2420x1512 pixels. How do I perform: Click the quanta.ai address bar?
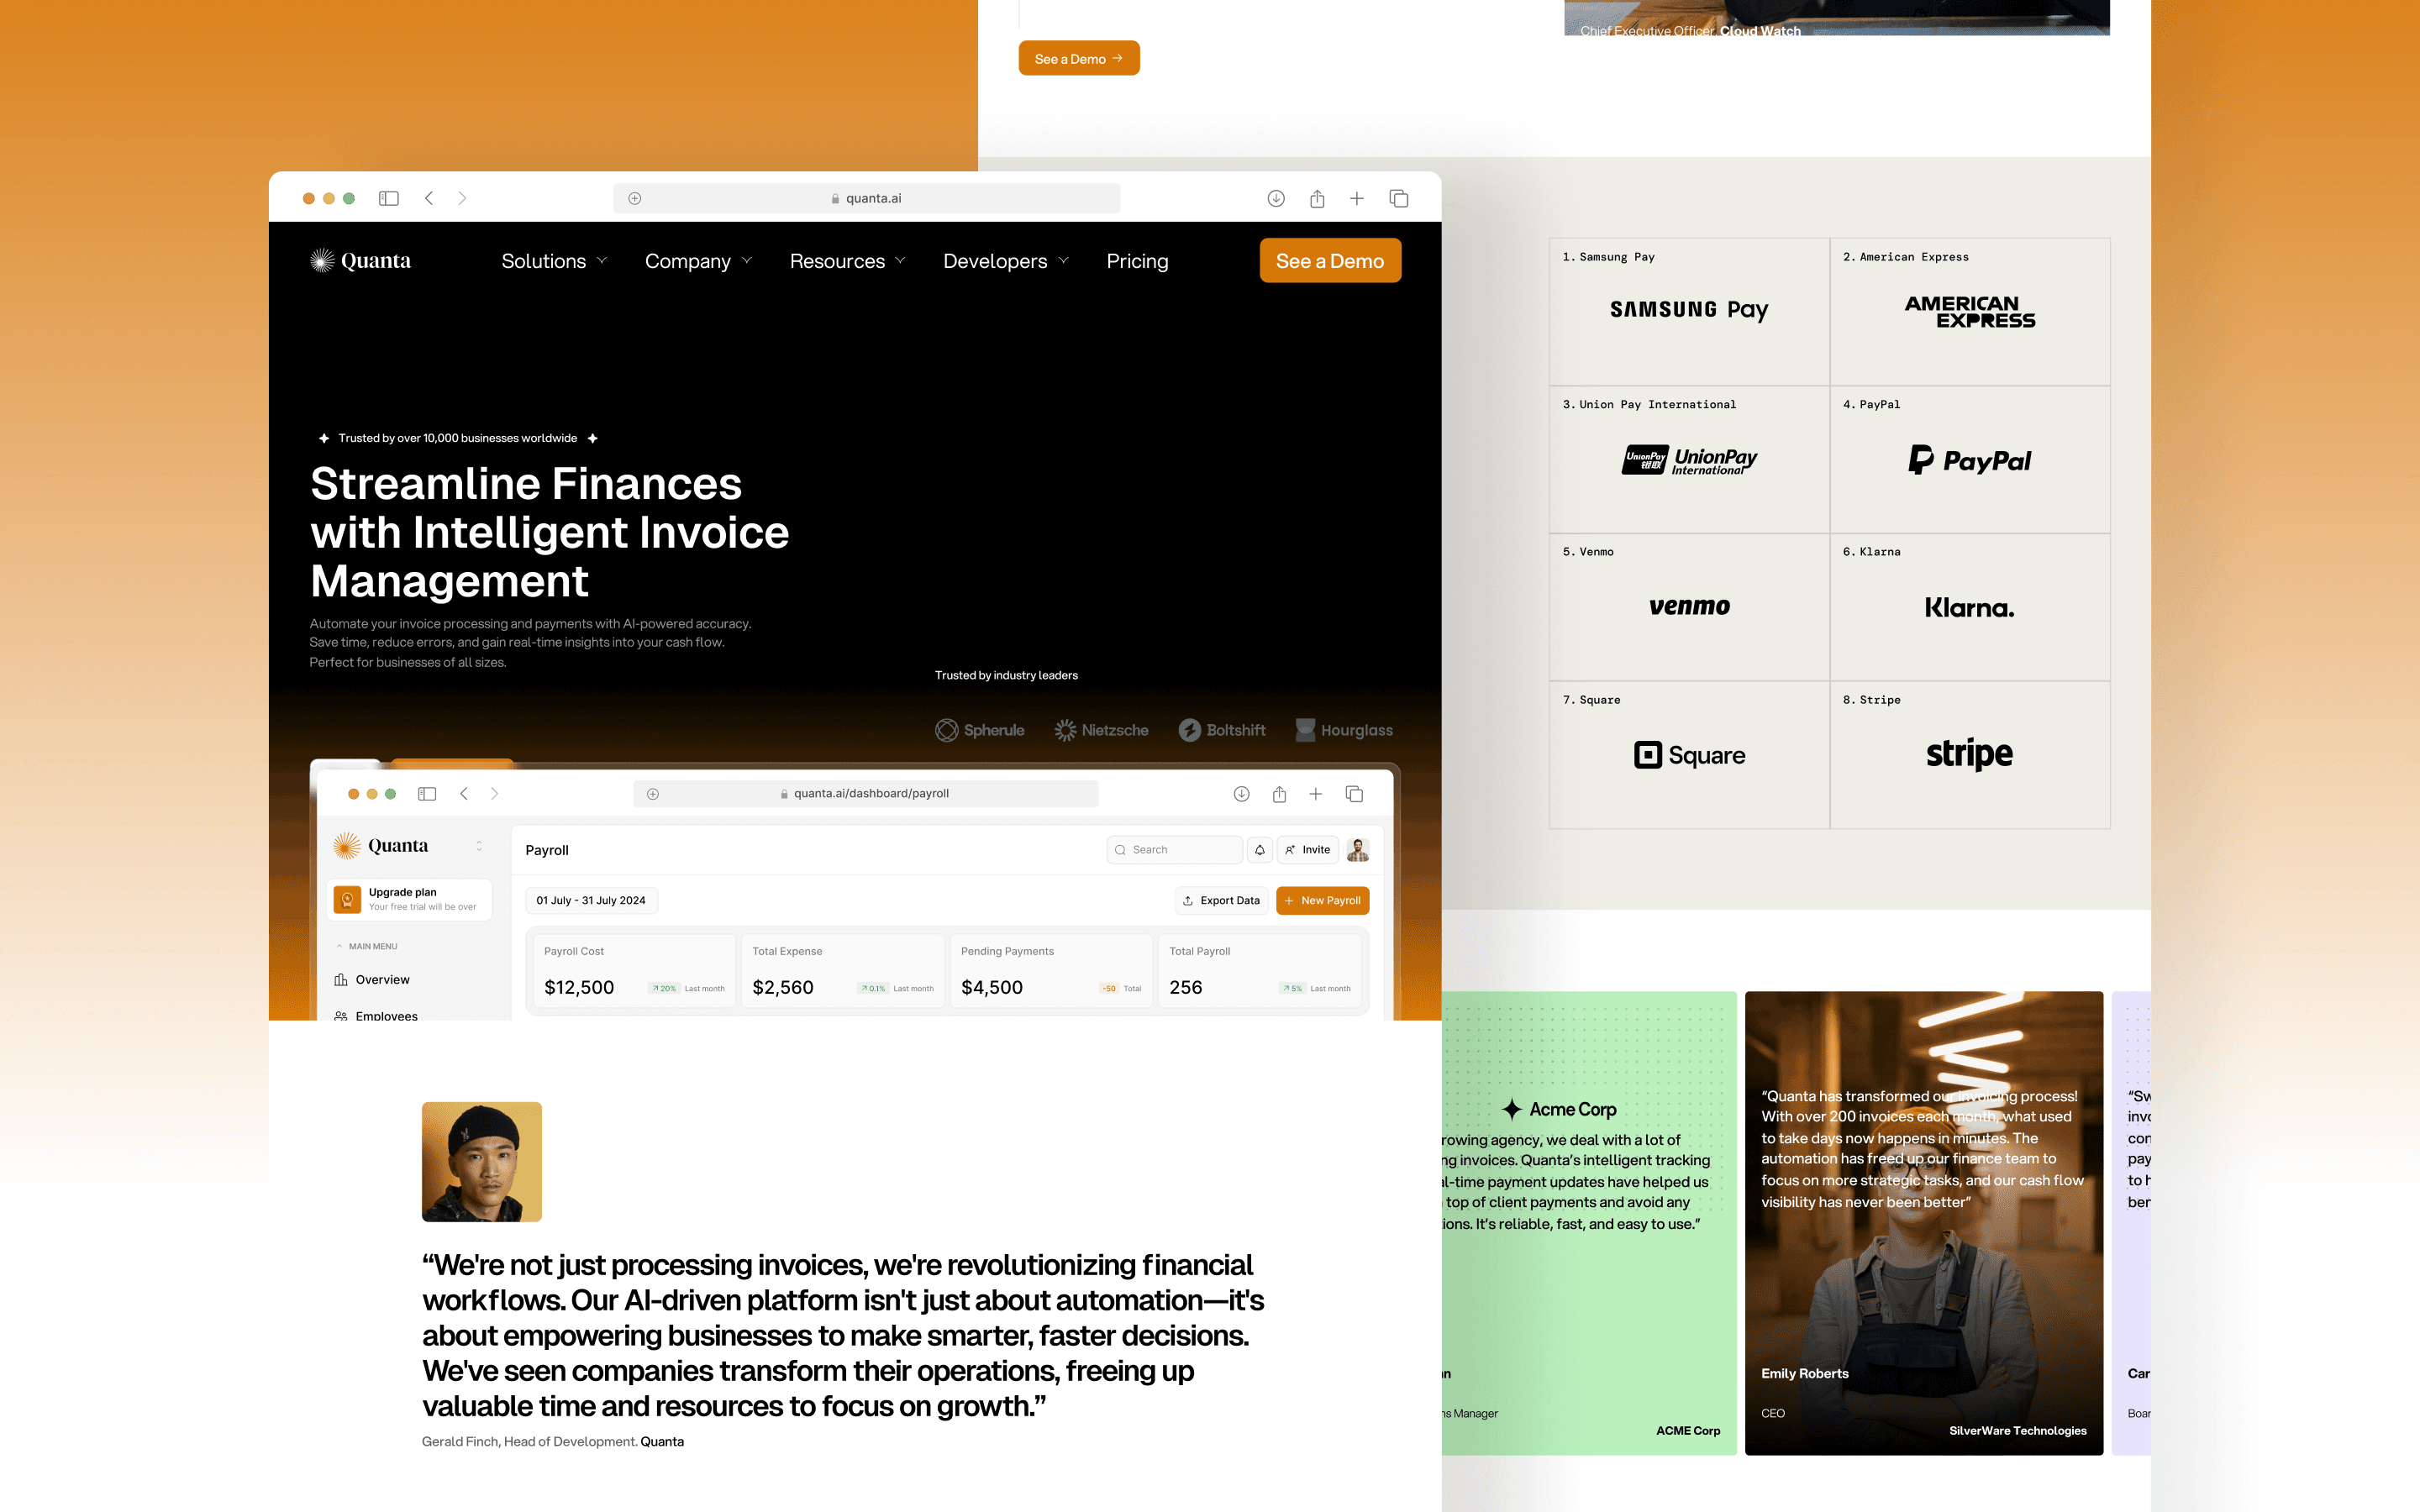point(866,198)
